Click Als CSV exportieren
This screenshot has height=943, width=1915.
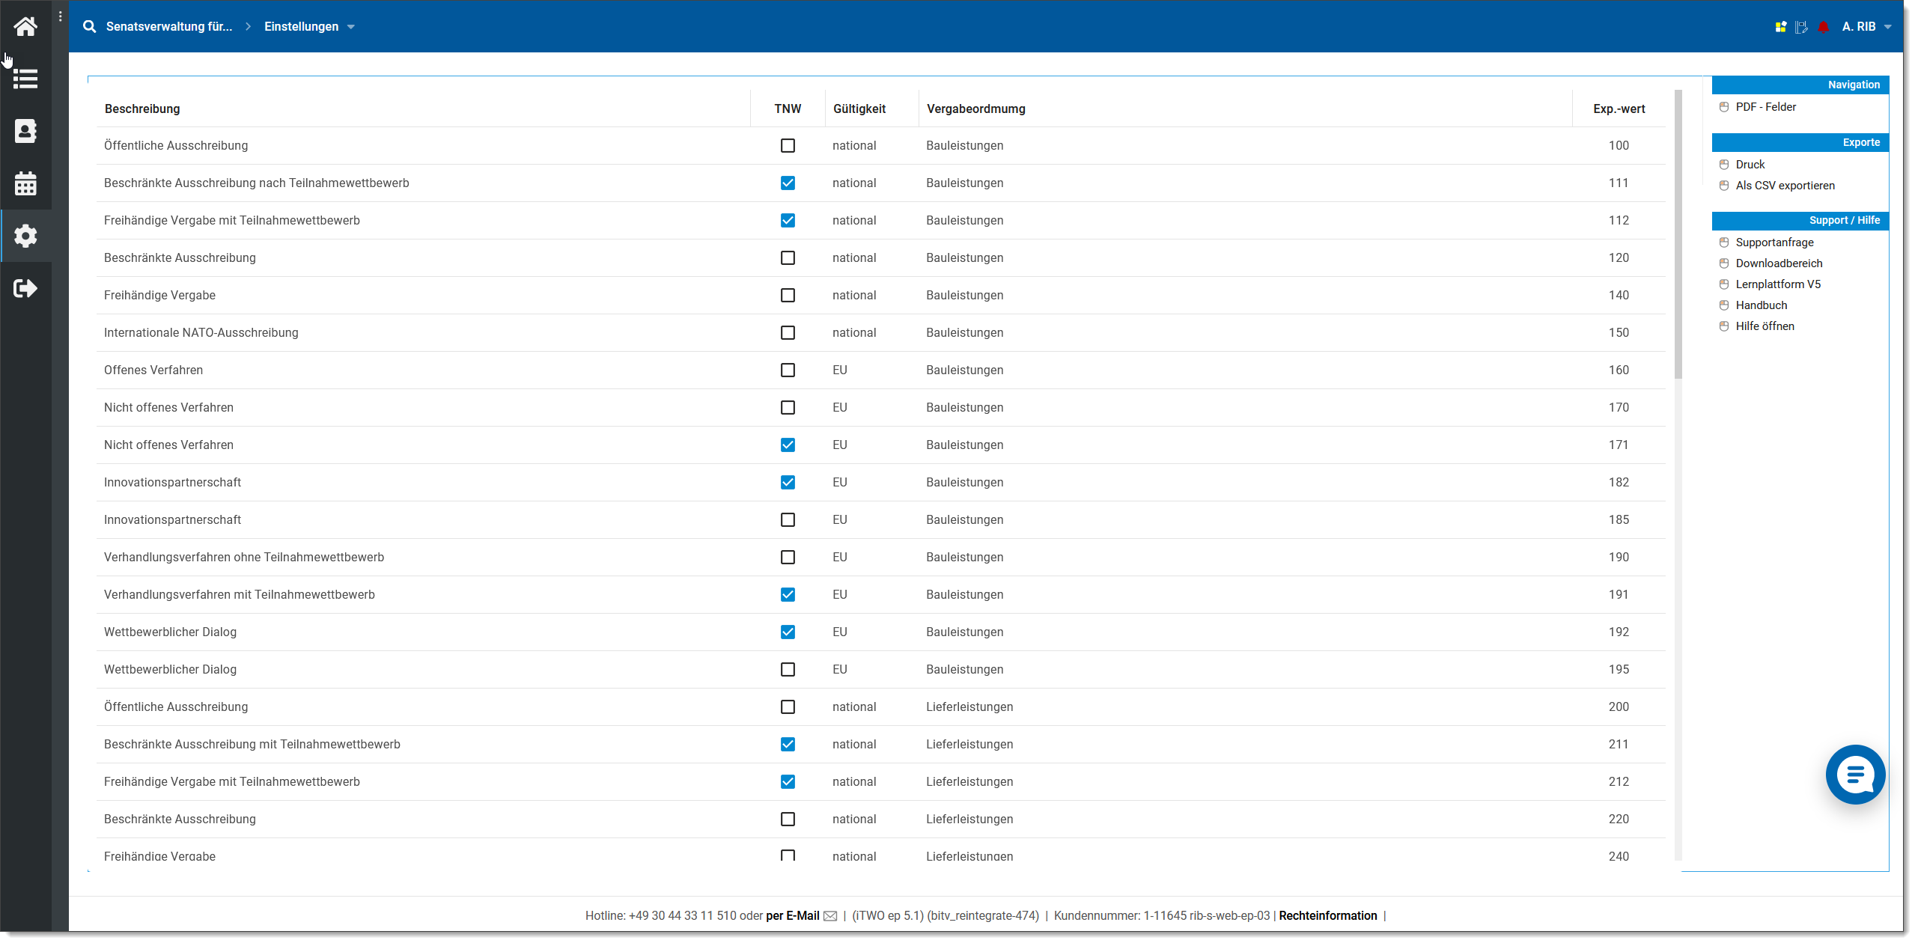(1785, 186)
